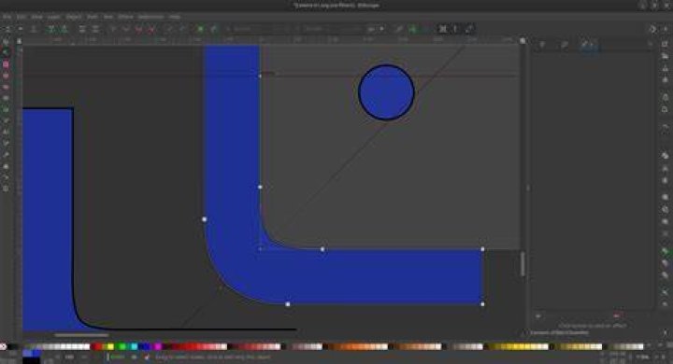Toggle show Bezier handles of nodes
The height and width of the screenshot is (364, 673).
[x=456, y=29]
